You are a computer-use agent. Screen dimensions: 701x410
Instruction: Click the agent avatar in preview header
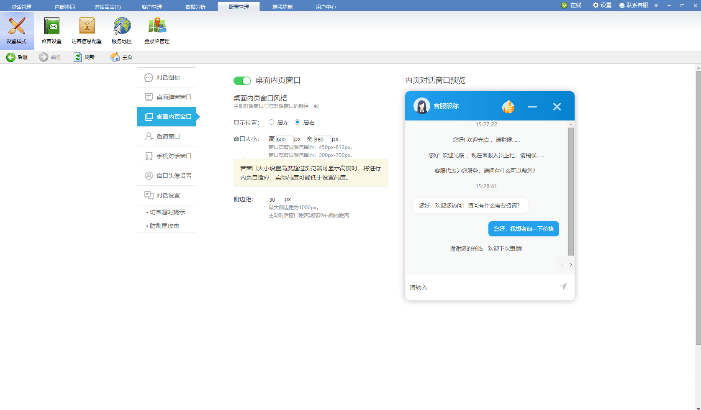point(422,106)
